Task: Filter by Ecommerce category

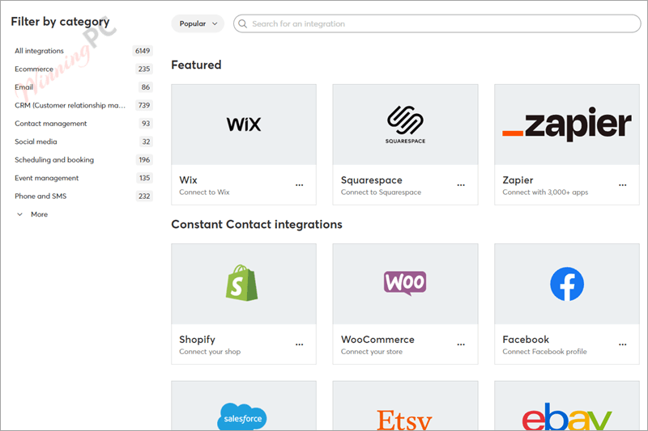Action: pos(34,69)
